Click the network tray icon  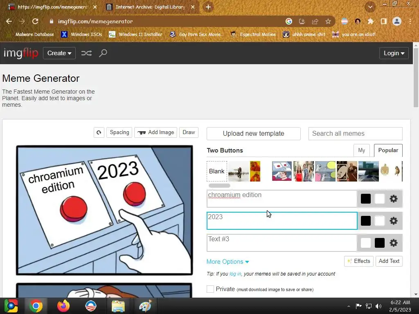pos(369,306)
